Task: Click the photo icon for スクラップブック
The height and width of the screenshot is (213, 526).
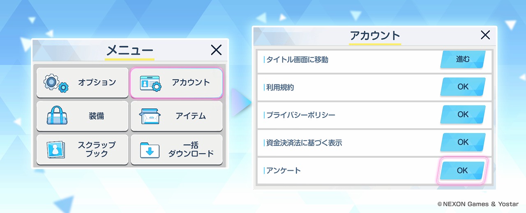Action: click(56, 150)
